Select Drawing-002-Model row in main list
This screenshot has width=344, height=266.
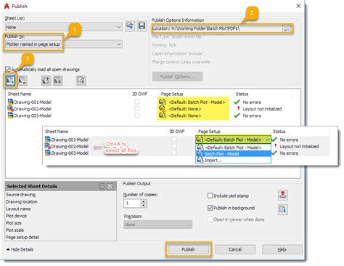tap(153, 109)
